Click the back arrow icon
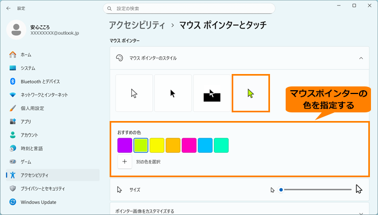This screenshot has height=215, width=378. coord(9,9)
